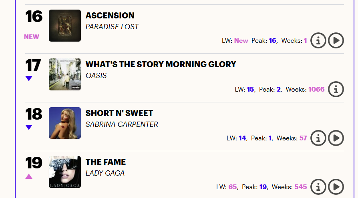Screen dimensions: 358x198
Task: Visit the SABRINA CARPENTER artist link
Action: pyautogui.click(x=122, y=124)
